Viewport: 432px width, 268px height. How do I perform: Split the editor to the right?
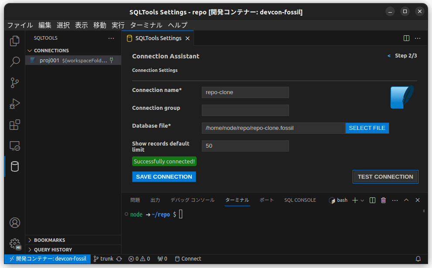point(406,38)
